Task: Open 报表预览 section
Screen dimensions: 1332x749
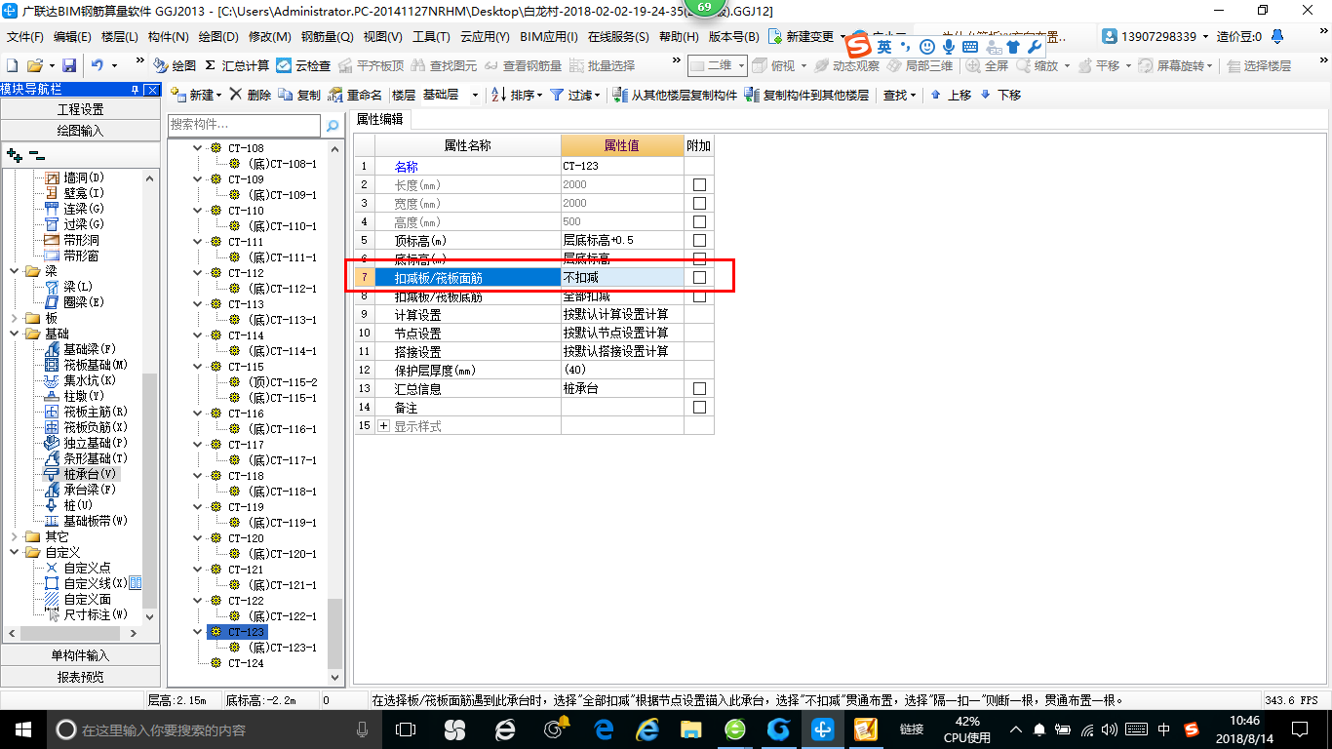Action: 80,677
